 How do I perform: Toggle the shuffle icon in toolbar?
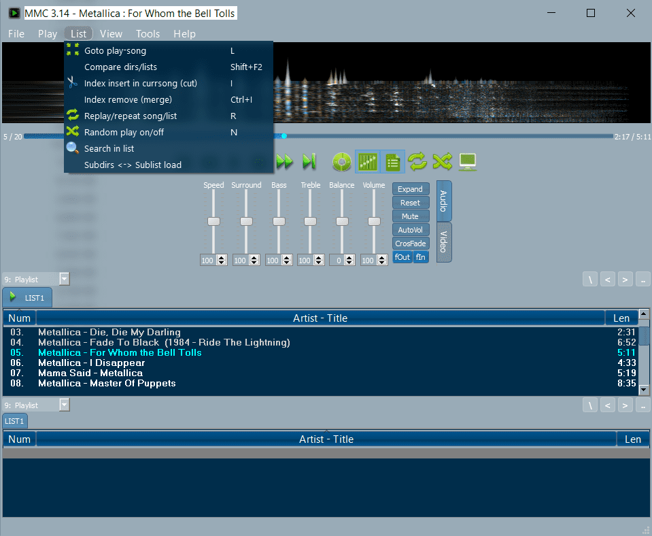442,161
